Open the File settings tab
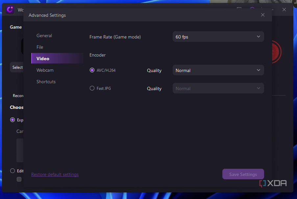 [40, 47]
